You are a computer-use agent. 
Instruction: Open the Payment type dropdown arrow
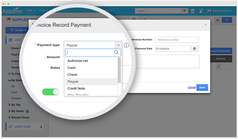118,45
